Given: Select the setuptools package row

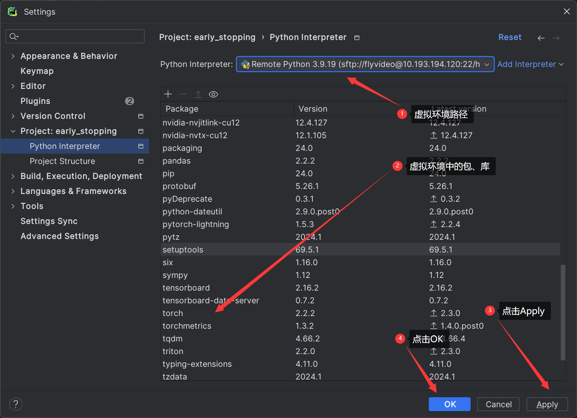Looking at the screenshot, I should [361, 249].
